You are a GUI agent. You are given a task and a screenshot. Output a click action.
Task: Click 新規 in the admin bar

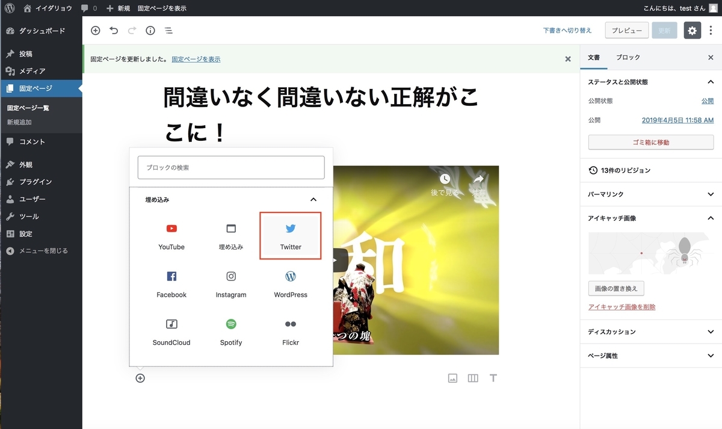[x=118, y=8]
